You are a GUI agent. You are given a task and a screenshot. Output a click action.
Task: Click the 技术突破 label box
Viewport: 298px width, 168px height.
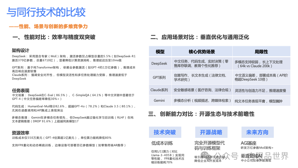(x=165, y=132)
